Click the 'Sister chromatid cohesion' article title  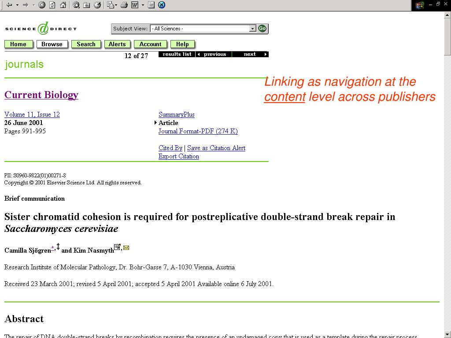pyautogui.click(x=200, y=222)
